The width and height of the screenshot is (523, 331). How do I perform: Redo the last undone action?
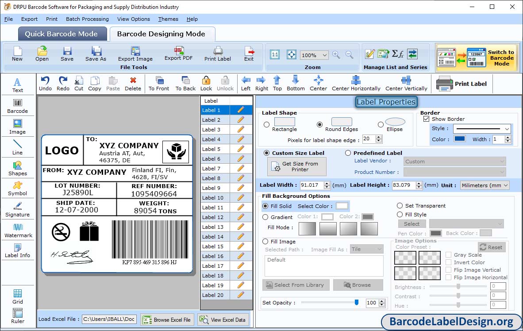coord(63,84)
